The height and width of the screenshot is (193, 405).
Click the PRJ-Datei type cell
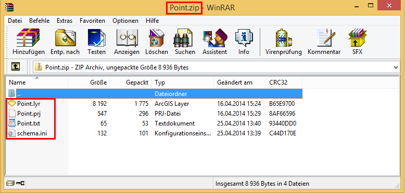pyautogui.click(x=168, y=114)
